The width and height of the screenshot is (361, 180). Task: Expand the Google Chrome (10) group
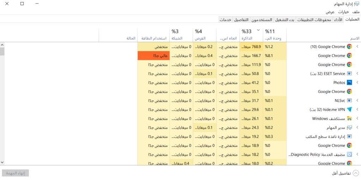click(x=357, y=46)
